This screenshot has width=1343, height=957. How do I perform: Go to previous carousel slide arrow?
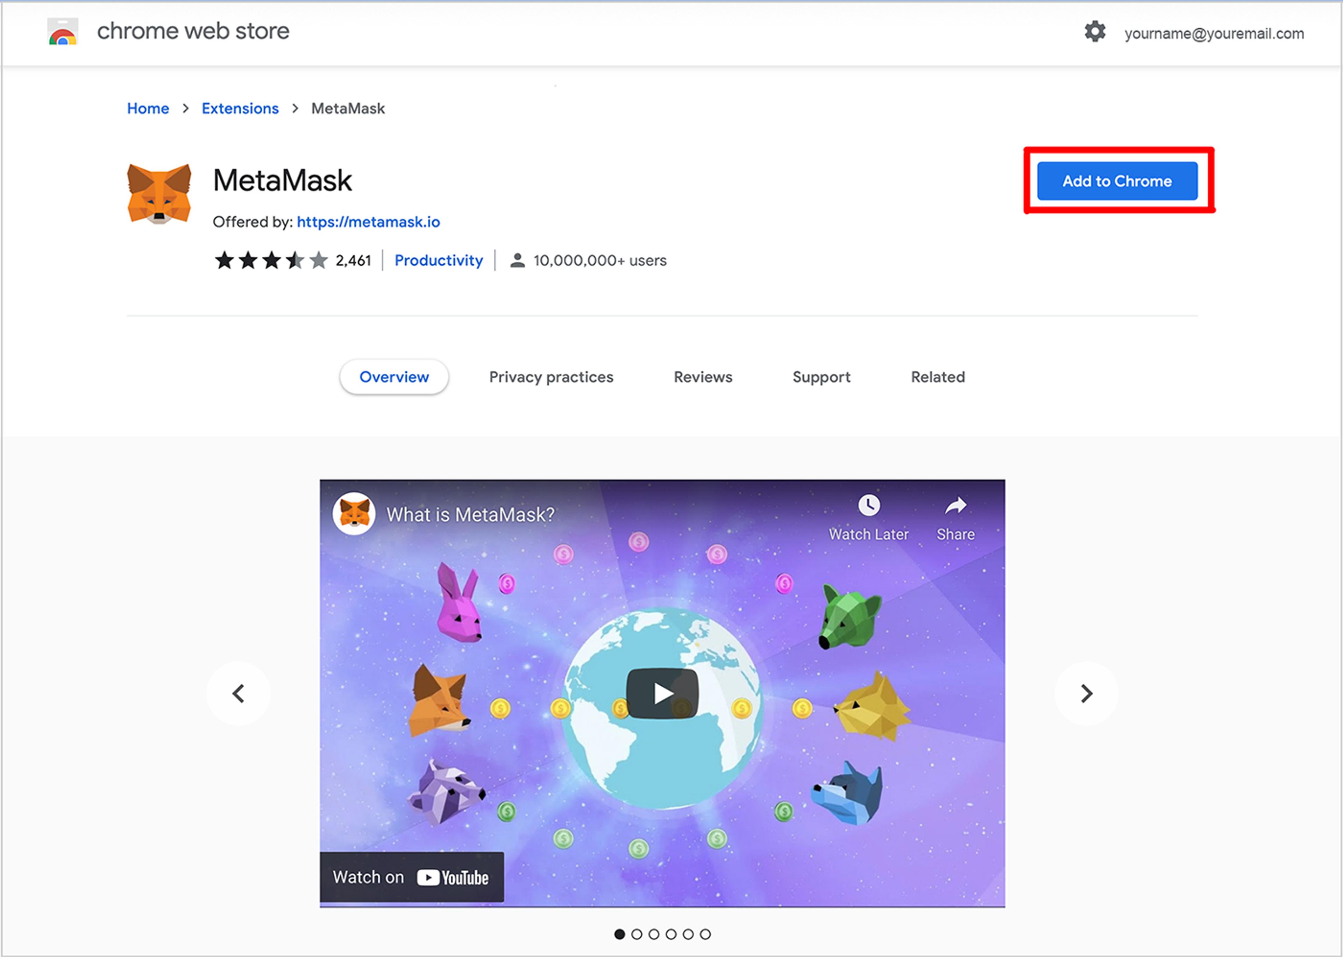pyautogui.click(x=238, y=694)
